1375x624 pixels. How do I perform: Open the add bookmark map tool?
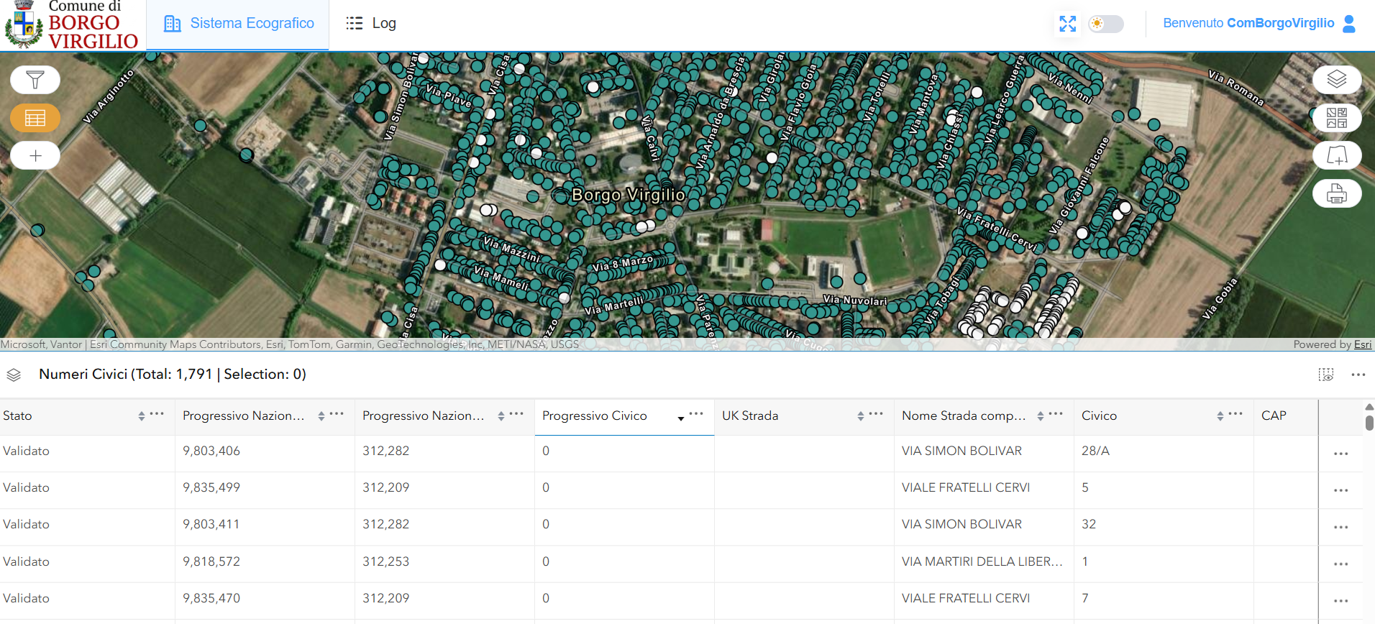1337,155
